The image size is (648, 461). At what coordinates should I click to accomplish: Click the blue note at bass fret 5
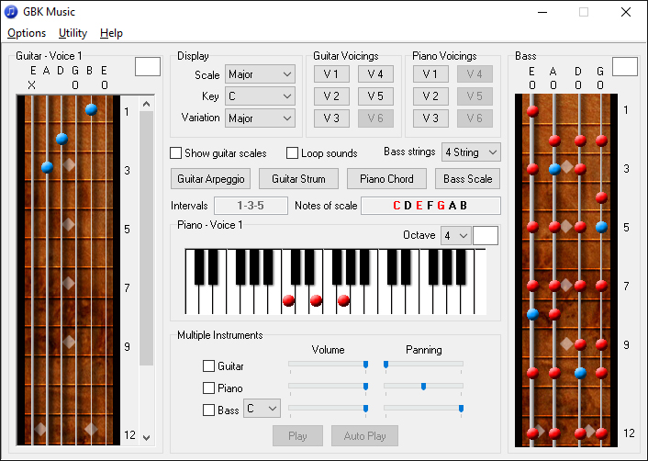point(601,226)
